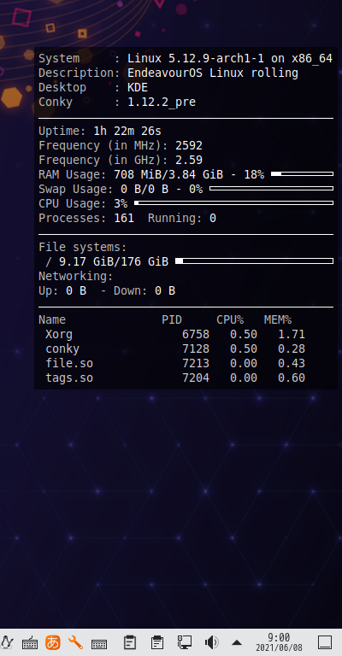Expand hidden system tray icons arrow
This screenshot has width=342, height=656.
click(x=237, y=642)
